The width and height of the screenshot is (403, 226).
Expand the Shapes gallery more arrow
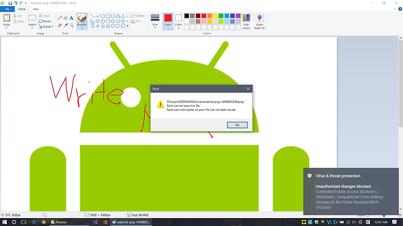tap(128, 26)
